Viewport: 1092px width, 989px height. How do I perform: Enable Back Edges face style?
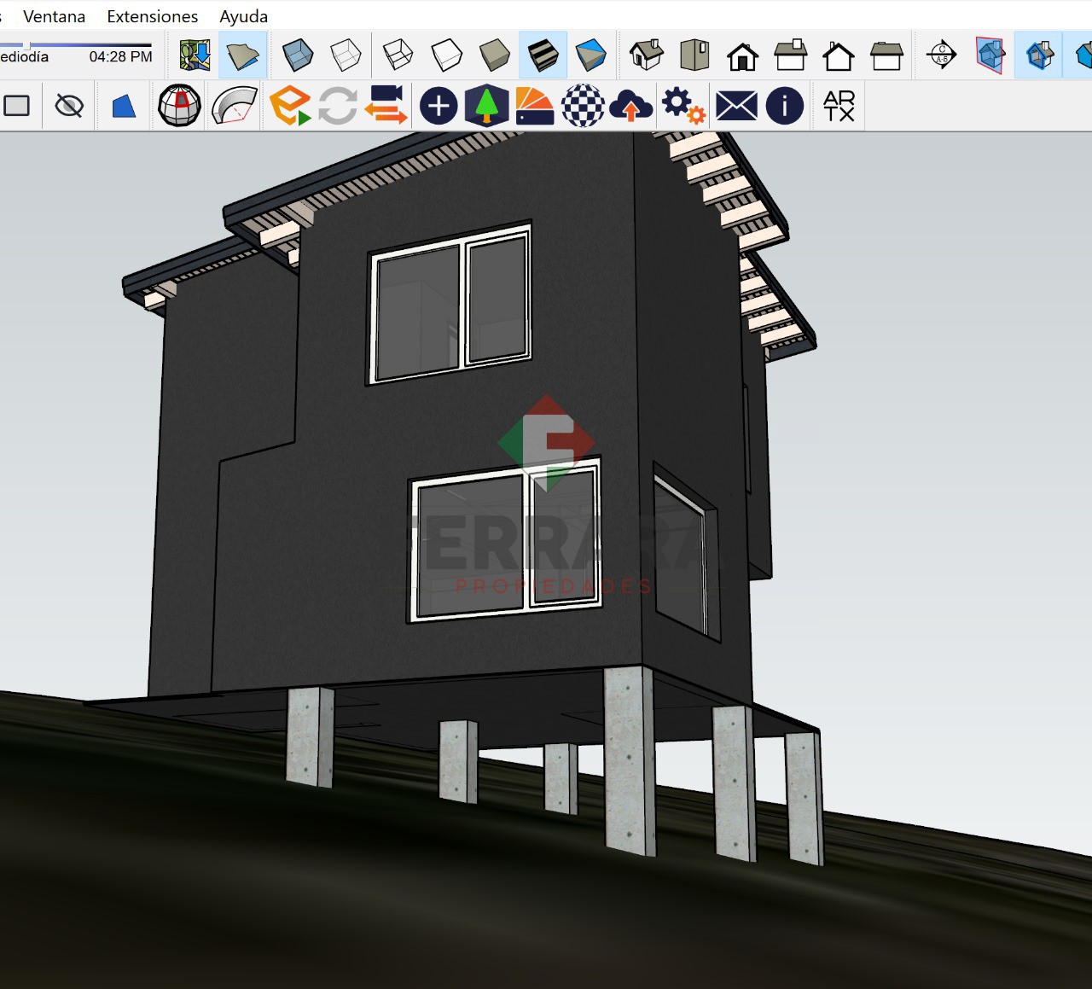pyautogui.click(x=346, y=55)
